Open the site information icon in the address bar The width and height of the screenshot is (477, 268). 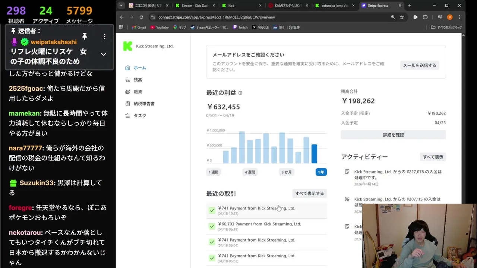pos(153,17)
